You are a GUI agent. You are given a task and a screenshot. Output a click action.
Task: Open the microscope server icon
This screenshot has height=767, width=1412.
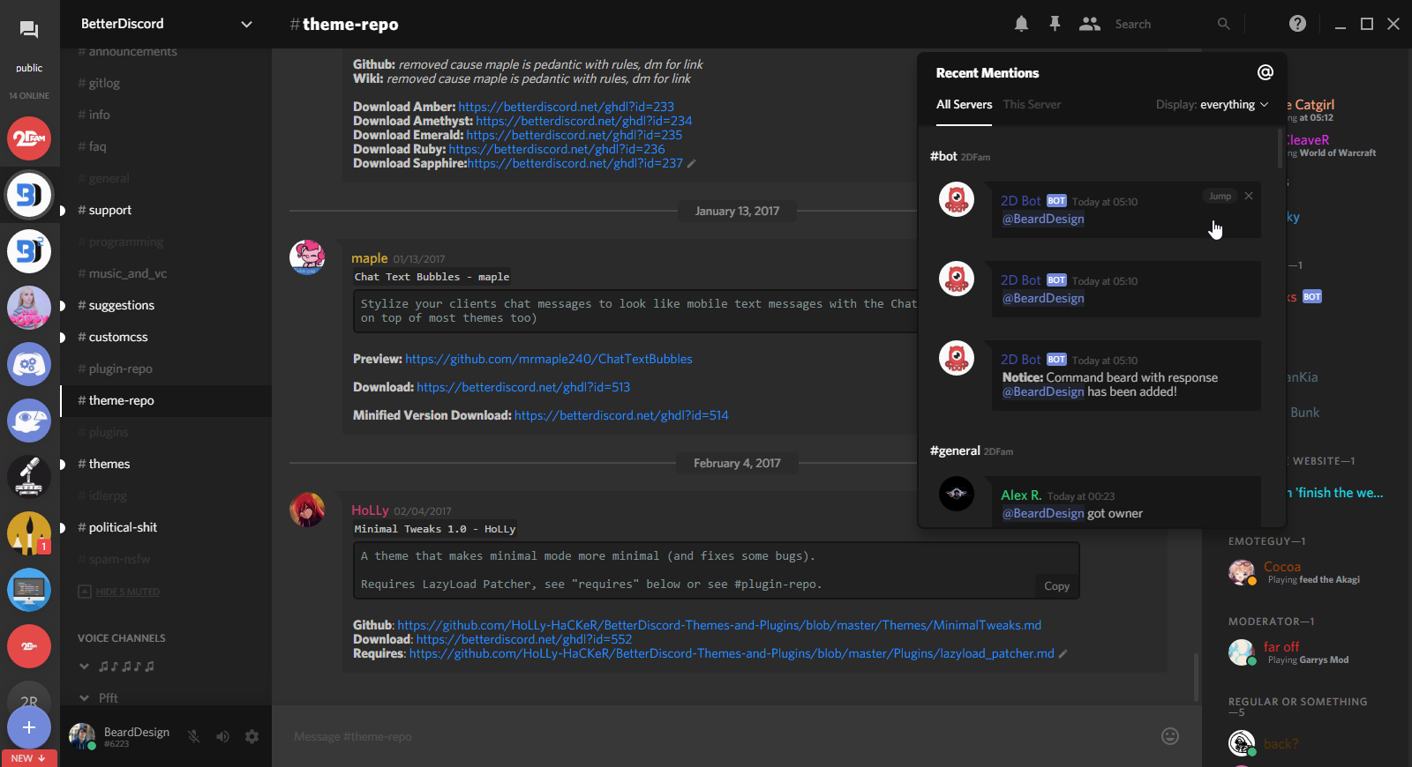pos(29,477)
